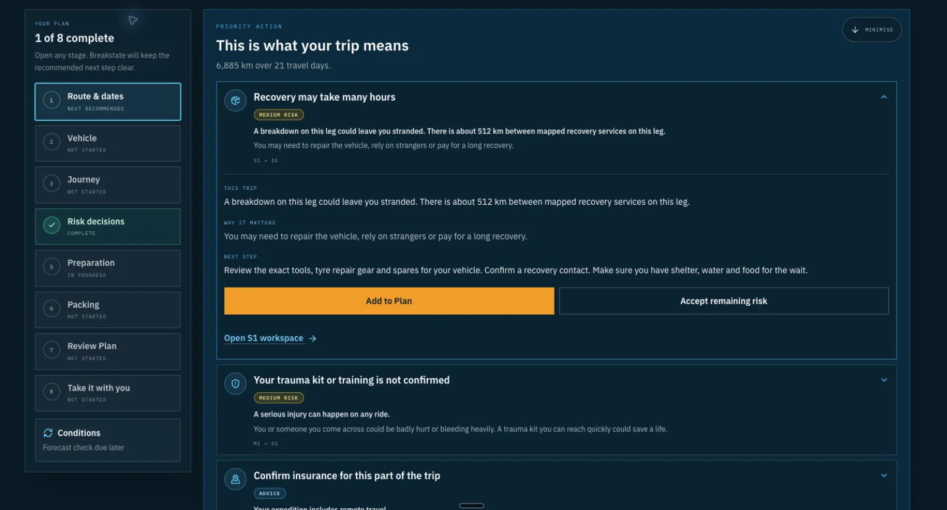Click the recovery icon beside Recovery may take many hours

[235, 100]
